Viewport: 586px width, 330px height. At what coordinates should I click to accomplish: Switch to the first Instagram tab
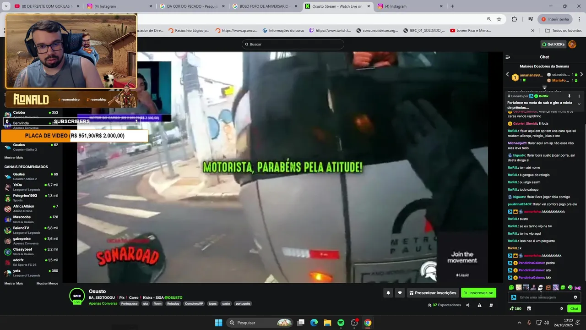point(119,6)
